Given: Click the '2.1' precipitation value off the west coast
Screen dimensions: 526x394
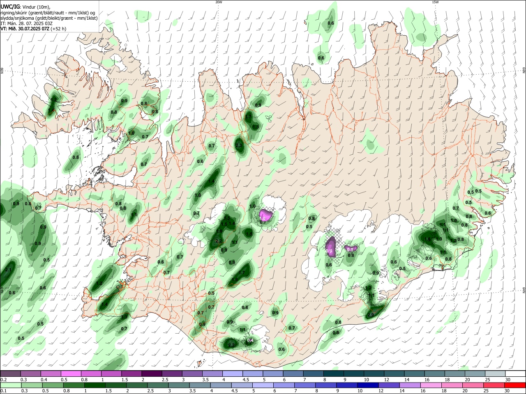Looking at the screenshot, I should pyautogui.click(x=9, y=270).
